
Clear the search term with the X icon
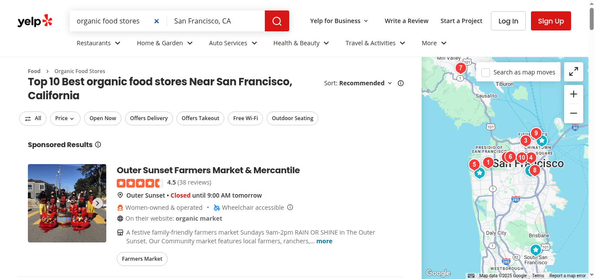[157, 21]
